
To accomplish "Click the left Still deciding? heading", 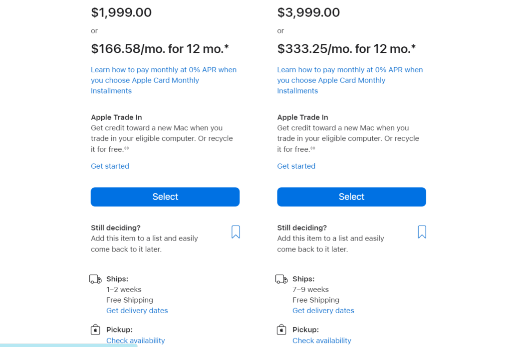I will pyautogui.click(x=116, y=228).
